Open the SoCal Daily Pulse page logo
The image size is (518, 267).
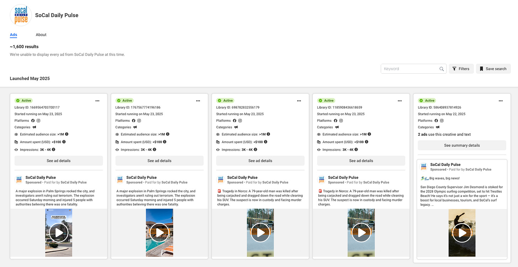pos(21,15)
